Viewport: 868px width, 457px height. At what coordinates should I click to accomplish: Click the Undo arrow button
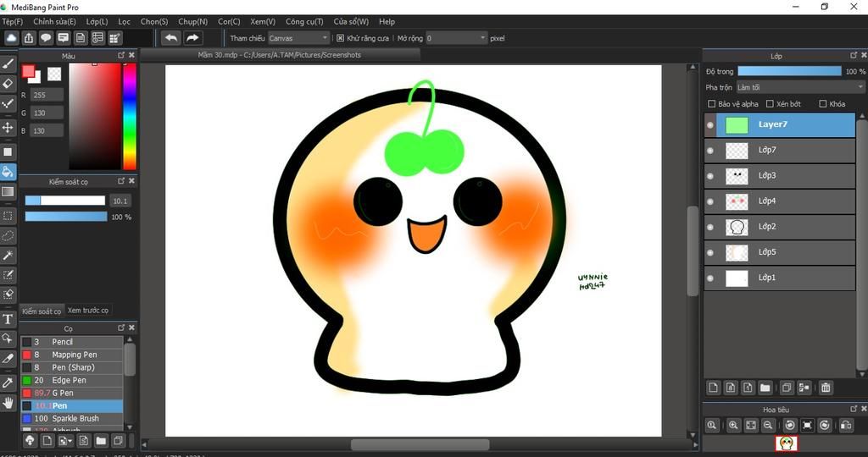(x=171, y=38)
